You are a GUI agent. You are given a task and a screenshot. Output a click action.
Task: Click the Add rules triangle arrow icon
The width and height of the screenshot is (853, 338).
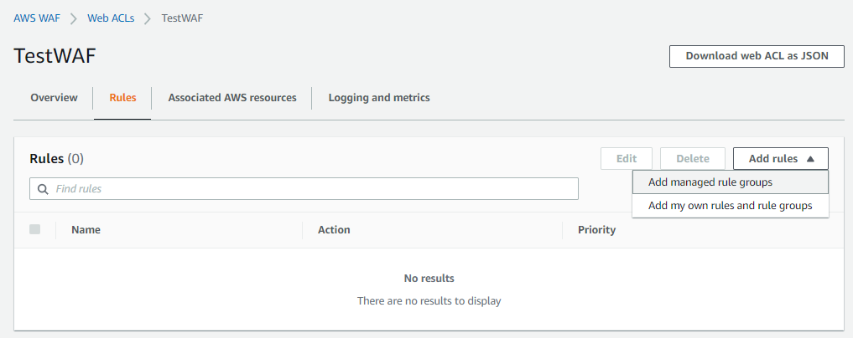coord(810,159)
